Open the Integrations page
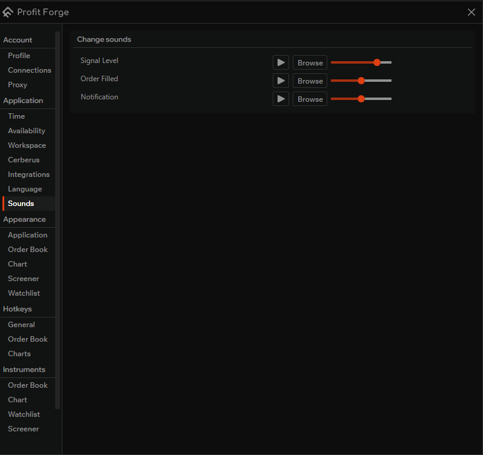This screenshot has width=483, height=455. [28, 174]
